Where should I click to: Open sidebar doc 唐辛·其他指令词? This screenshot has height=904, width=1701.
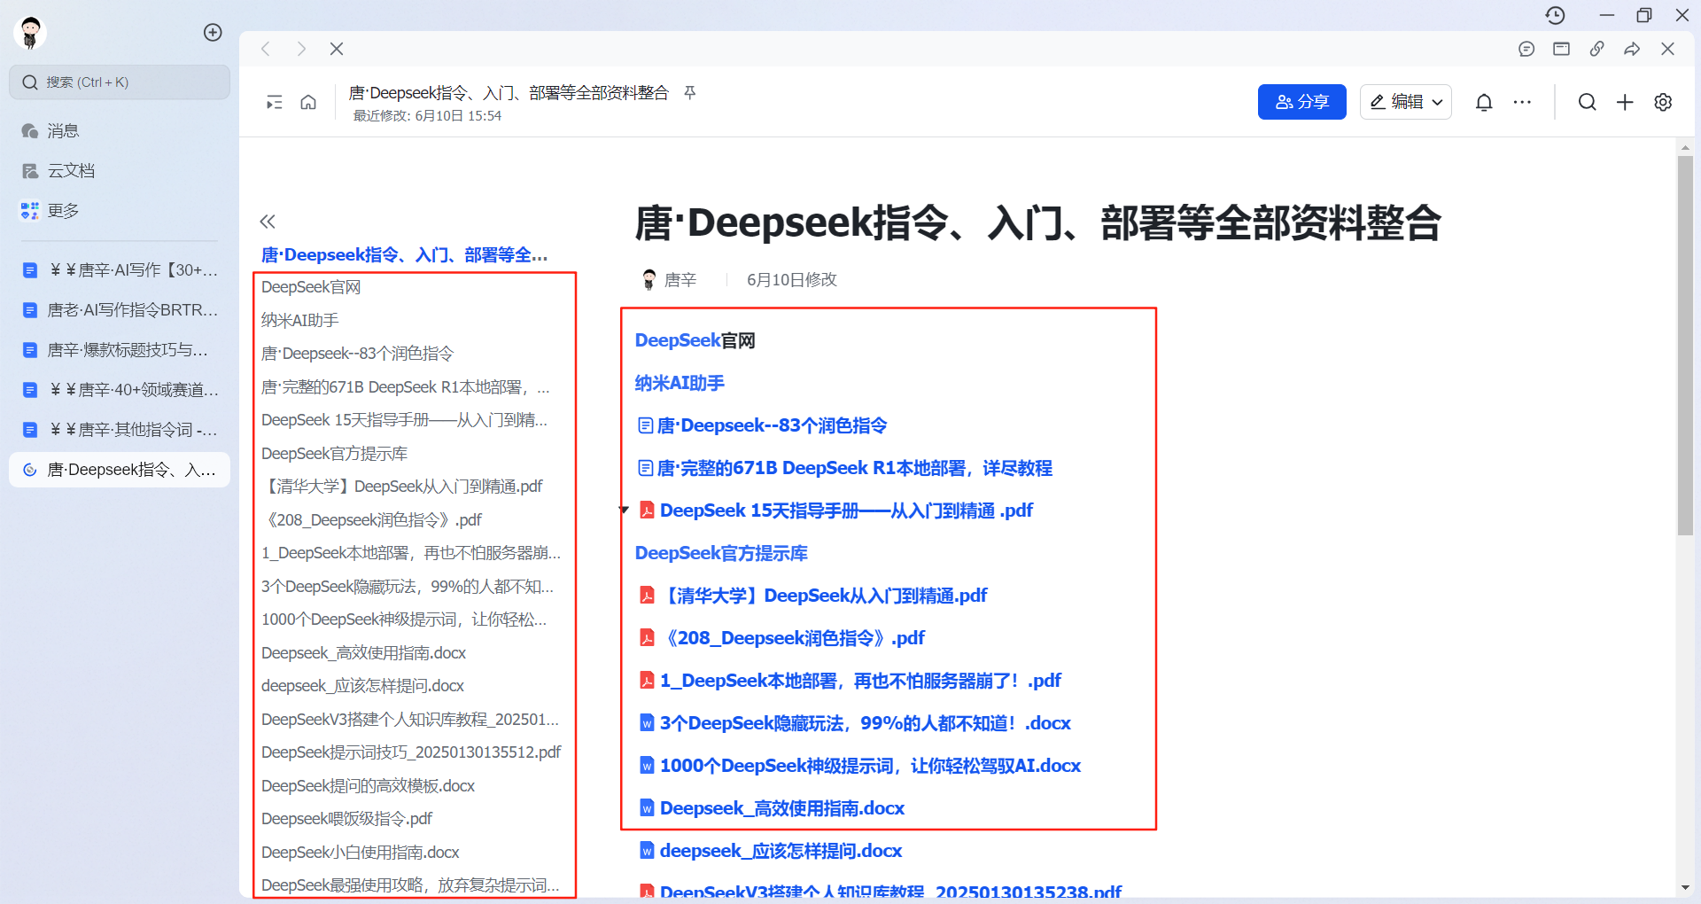(x=120, y=430)
